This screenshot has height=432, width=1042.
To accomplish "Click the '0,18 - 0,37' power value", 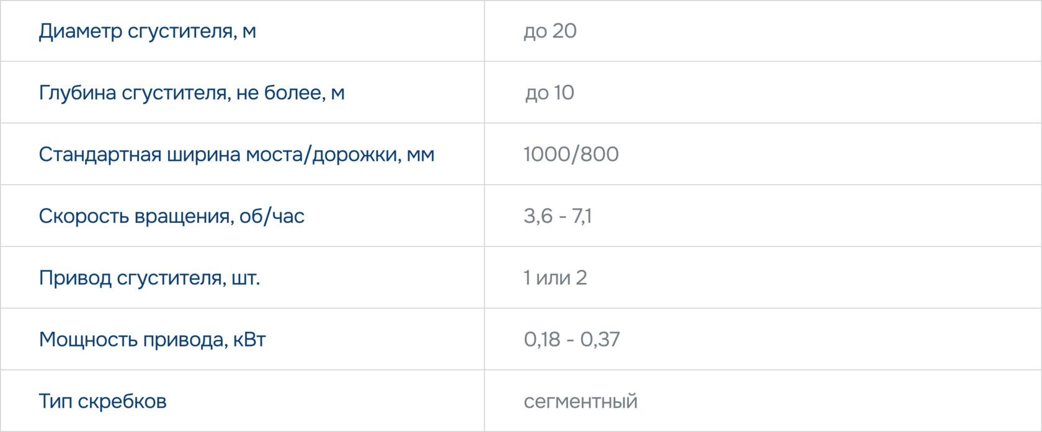I will pyautogui.click(x=571, y=340).
